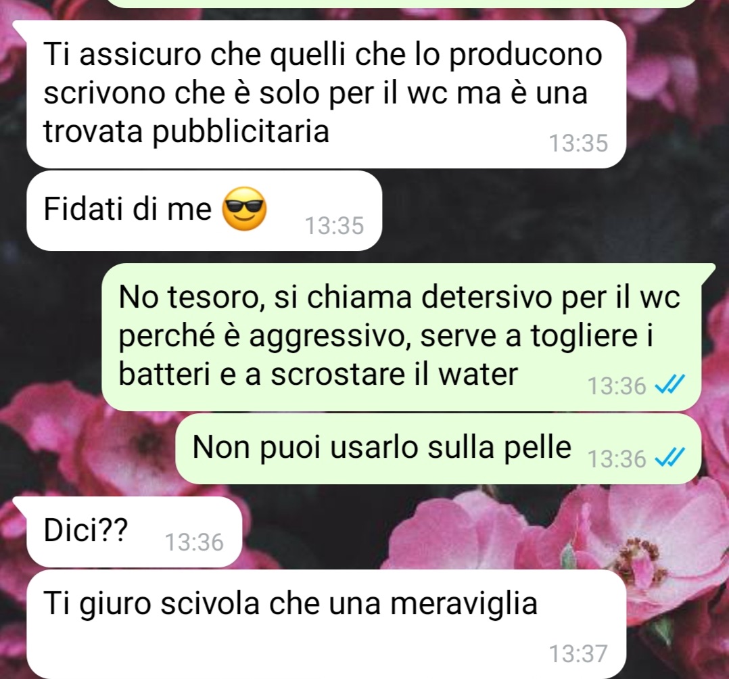
Task: Tap the sunglasses emoji in 'Fidati di me'
Action: [x=244, y=208]
